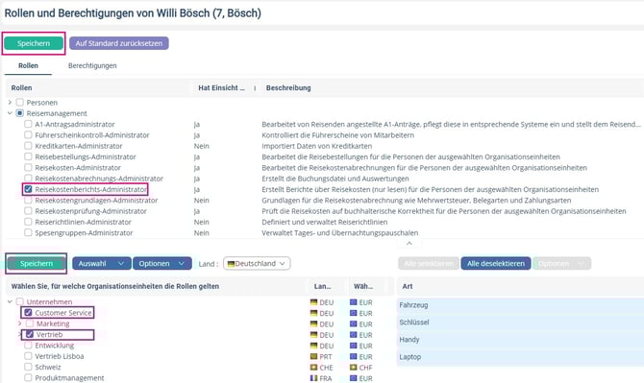Uncheck the Reisekostenberichts-Administrator role
644x383 pixels.
pyautogui.click(x=28, y=189)
